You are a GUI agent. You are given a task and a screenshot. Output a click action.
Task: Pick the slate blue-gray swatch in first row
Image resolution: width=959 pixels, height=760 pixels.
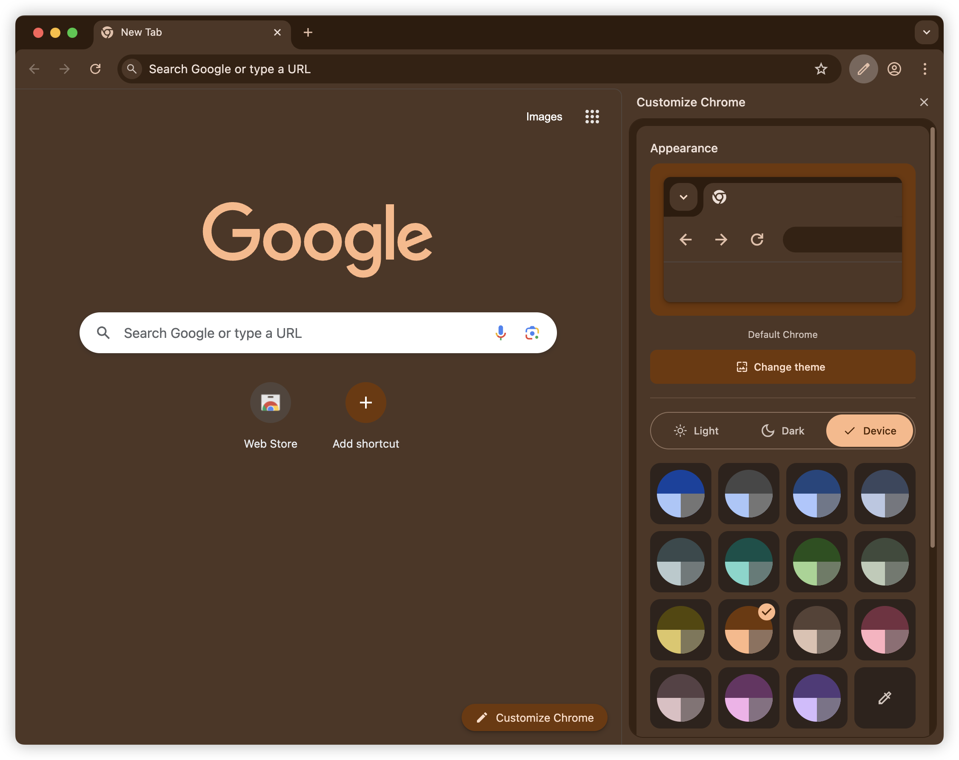[x=885, y=494]
